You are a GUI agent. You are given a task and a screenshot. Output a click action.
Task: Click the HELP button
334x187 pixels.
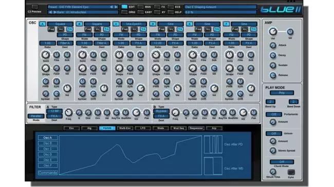[x=171, y=12]
